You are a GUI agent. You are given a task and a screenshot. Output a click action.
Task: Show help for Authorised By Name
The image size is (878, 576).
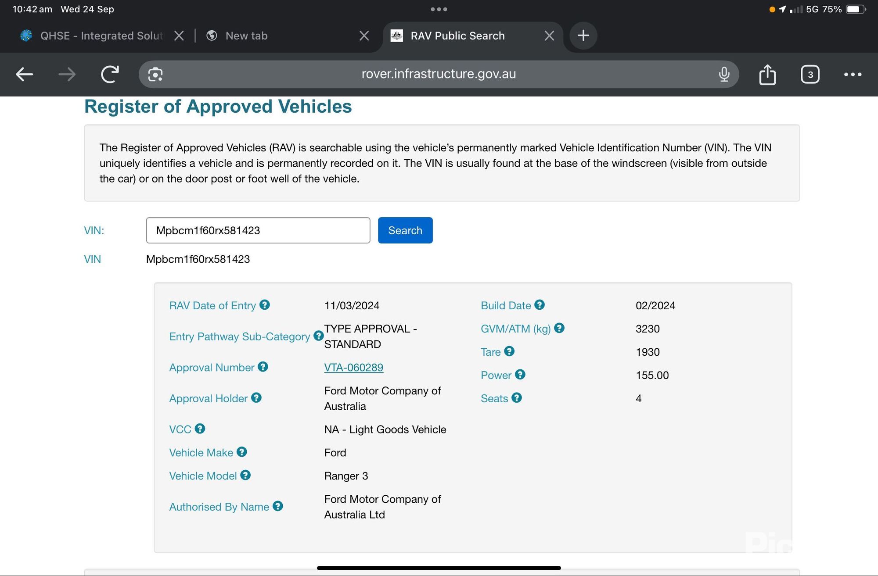click(x=277, y=506)
